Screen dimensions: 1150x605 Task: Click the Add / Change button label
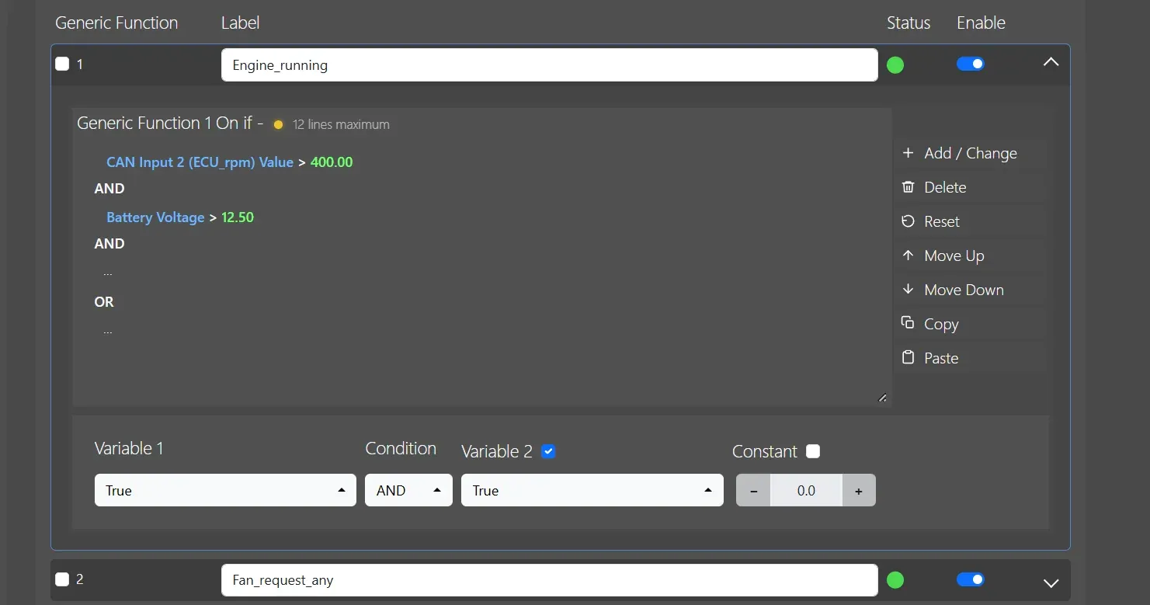point(971,153)
